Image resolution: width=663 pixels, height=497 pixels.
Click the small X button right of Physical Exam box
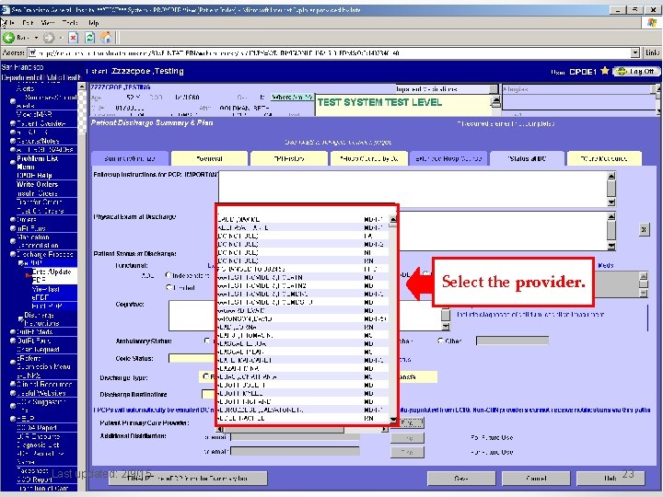(x=644, y=229)
